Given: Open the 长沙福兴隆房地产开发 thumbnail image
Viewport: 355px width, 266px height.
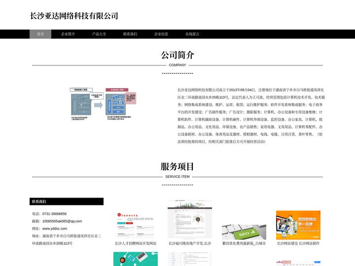Looking at the screenshot, I should (190, 219).
